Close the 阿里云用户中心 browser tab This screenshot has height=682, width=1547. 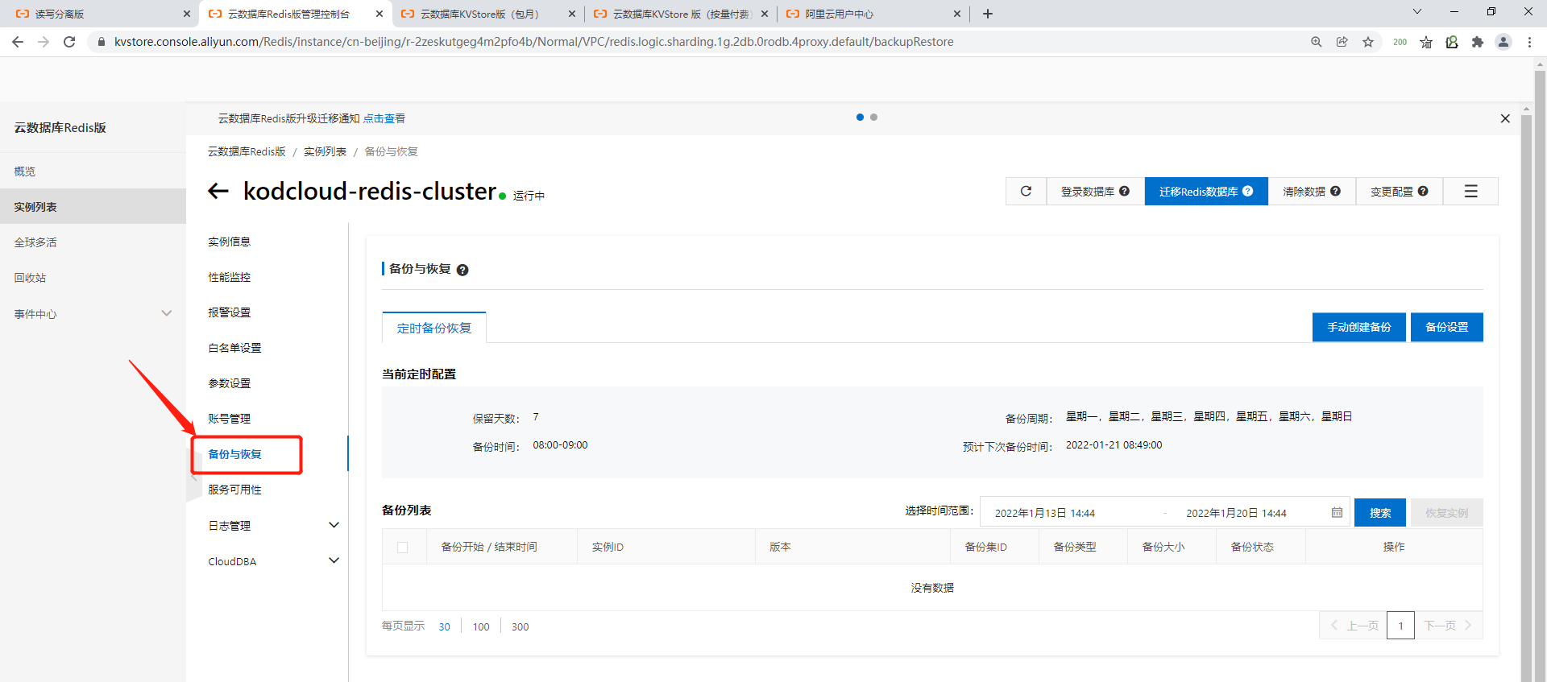pyautogui.click(x=957, y=14)
